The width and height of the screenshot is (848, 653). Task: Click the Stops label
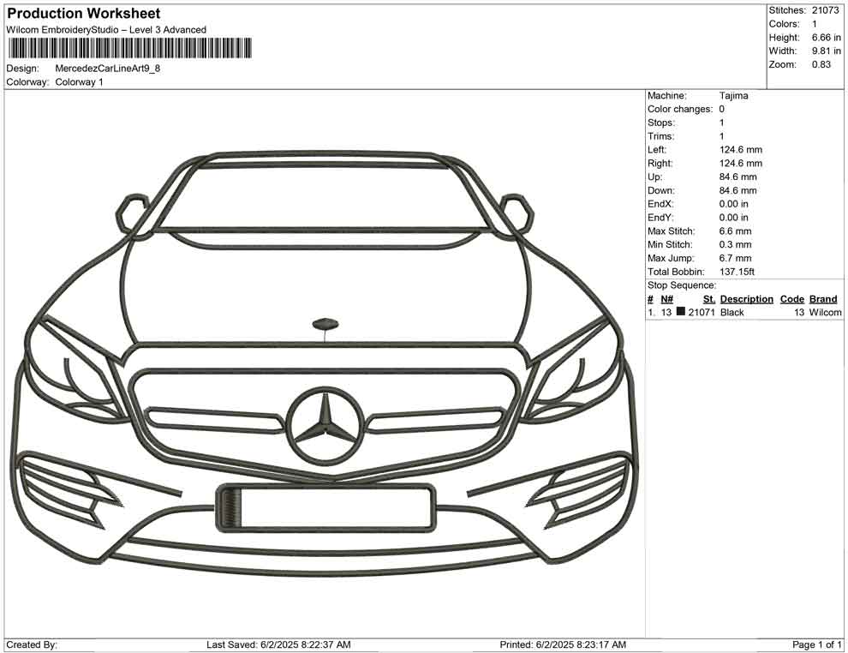coord(661,123)
